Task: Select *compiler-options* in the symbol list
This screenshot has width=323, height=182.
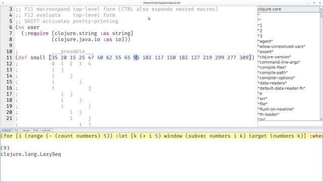Action: coord(276,78)
